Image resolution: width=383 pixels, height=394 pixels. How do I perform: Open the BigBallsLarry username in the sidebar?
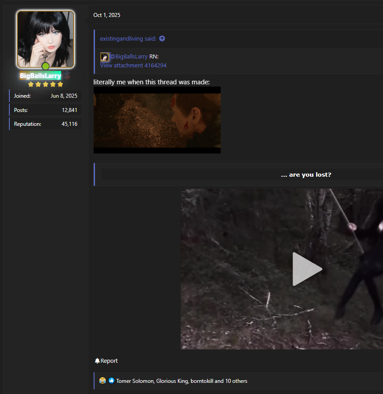click(x=40, y=76)
